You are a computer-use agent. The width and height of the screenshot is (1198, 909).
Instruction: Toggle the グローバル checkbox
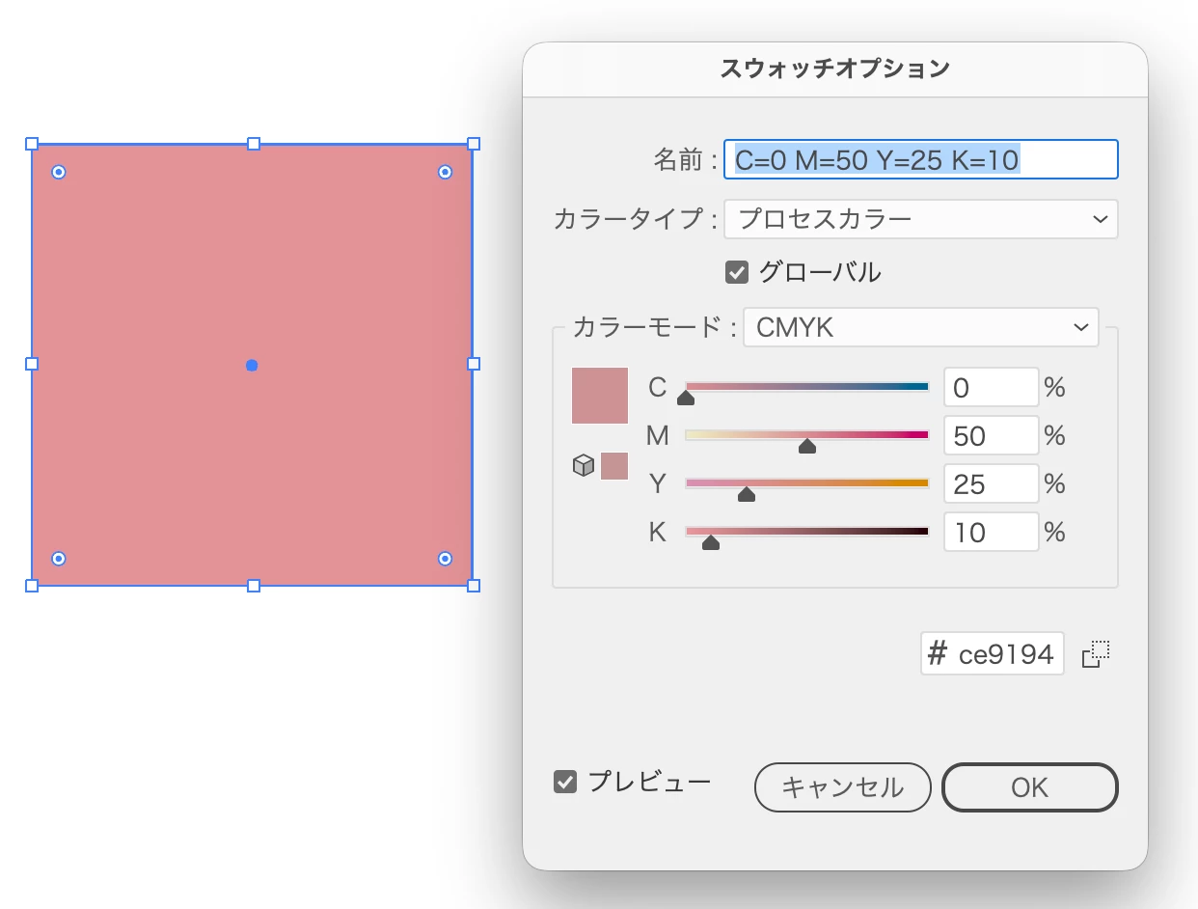click(x=737, y=273)
